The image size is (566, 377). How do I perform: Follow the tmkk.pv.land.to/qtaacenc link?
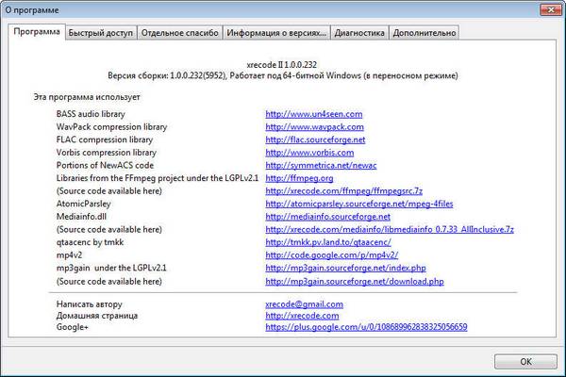328,242
